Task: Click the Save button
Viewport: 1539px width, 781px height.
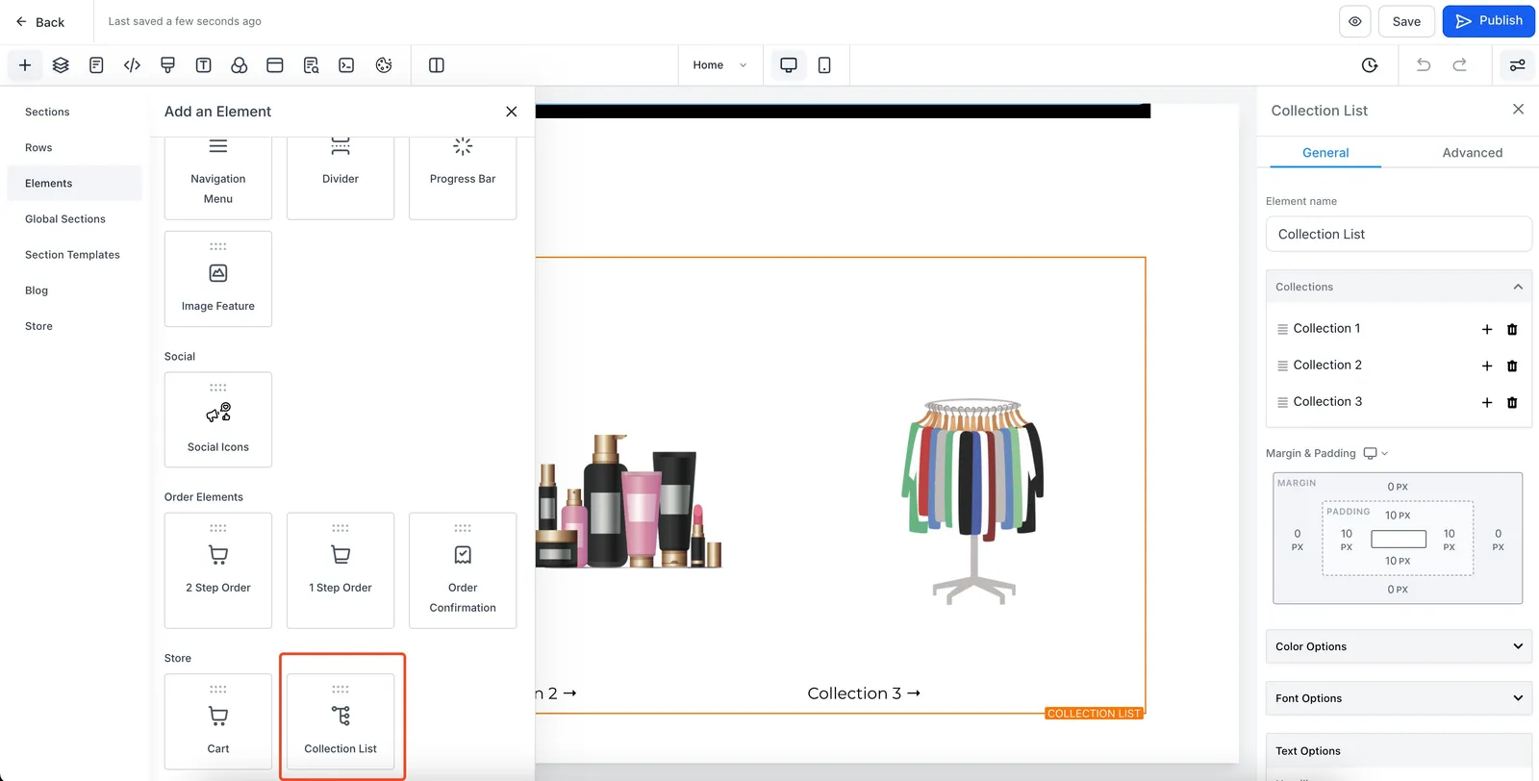Action: click(x=1406, y=21)
